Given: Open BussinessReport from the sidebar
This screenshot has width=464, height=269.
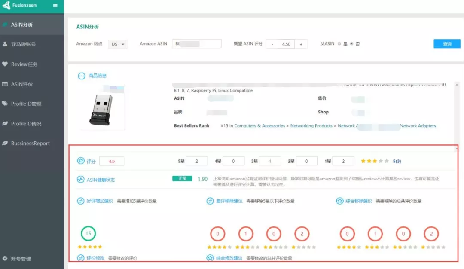Looking at the screenshot, I should [x=30, y=144].
